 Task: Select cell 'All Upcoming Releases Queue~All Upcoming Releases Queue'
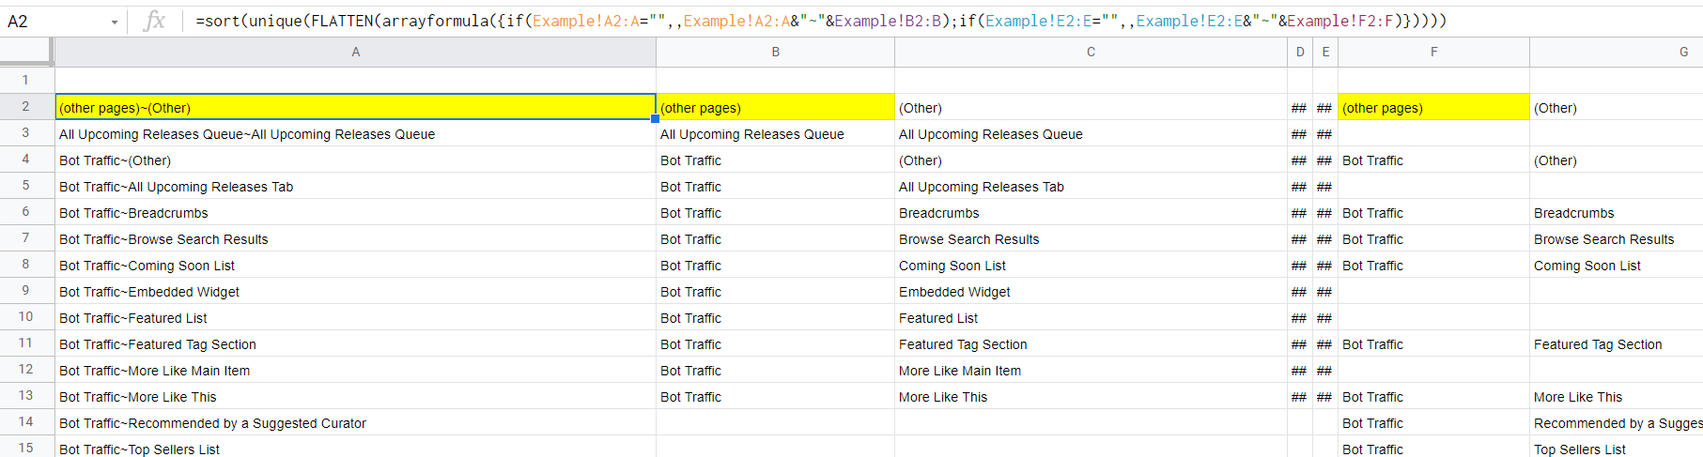(x=356, y=133)
